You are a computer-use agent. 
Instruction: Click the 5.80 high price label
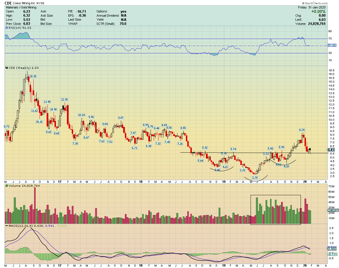pyautogui.click(x=271, y=148)
